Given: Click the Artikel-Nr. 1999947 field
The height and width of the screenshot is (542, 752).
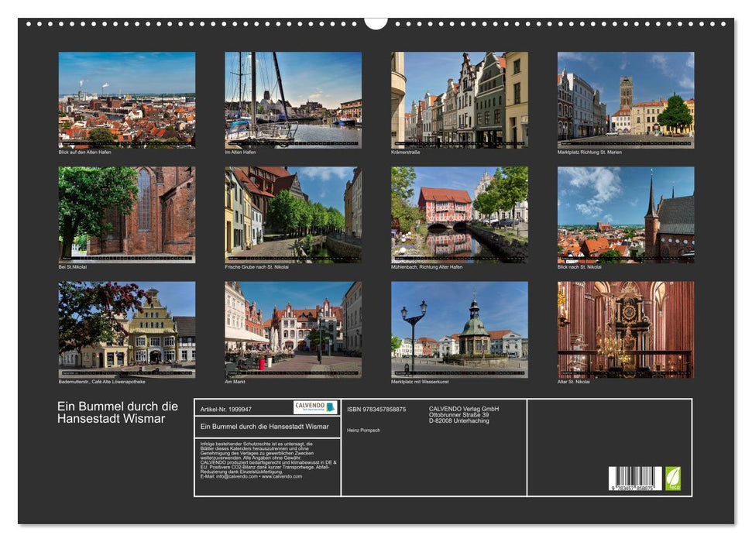Looking at the screenshot, I should pos(226,410).
